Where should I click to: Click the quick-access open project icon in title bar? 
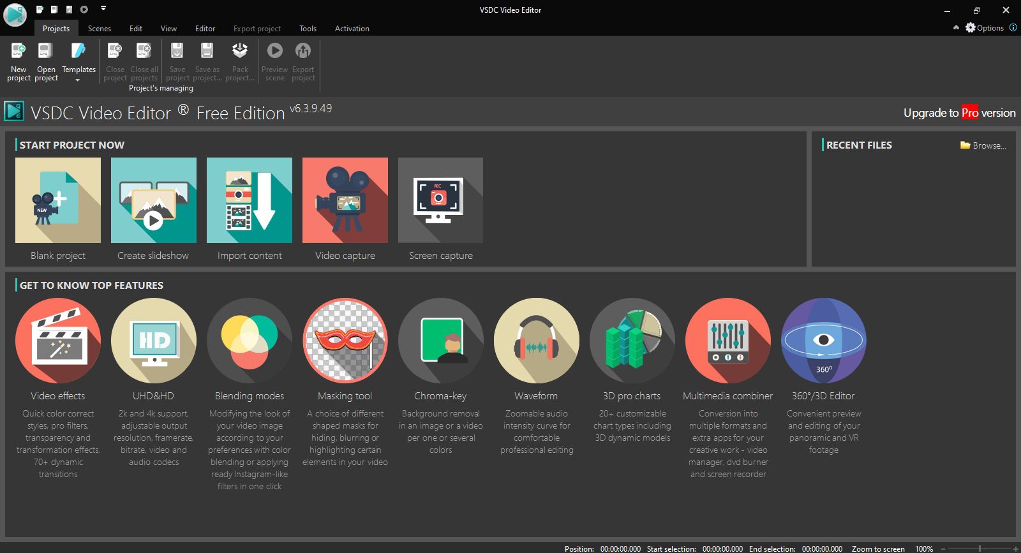(54, 10)
